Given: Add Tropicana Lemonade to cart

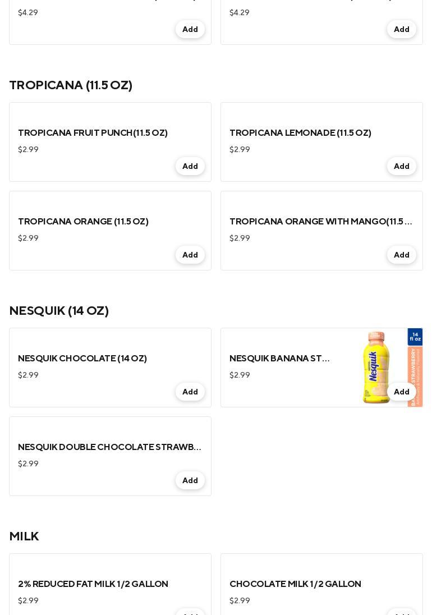Looking at the screenshot, I should 401,166.
